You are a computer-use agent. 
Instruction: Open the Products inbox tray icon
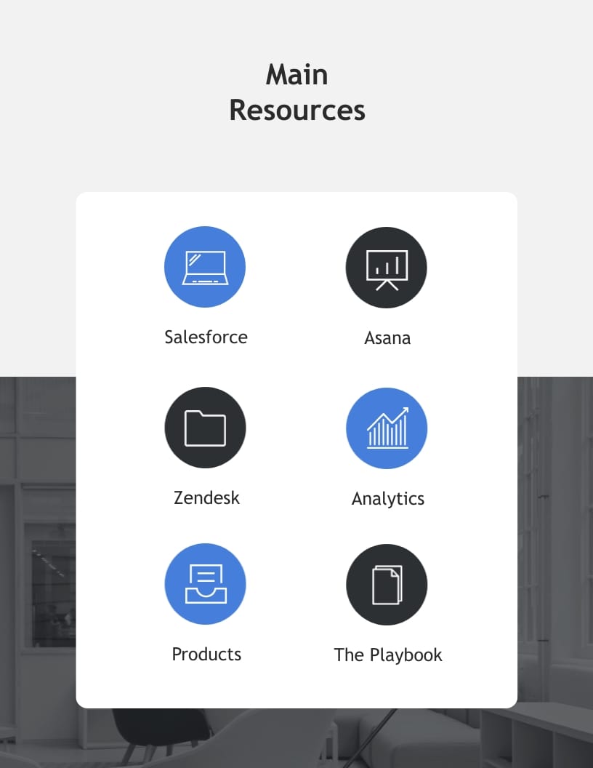(206, 584)
